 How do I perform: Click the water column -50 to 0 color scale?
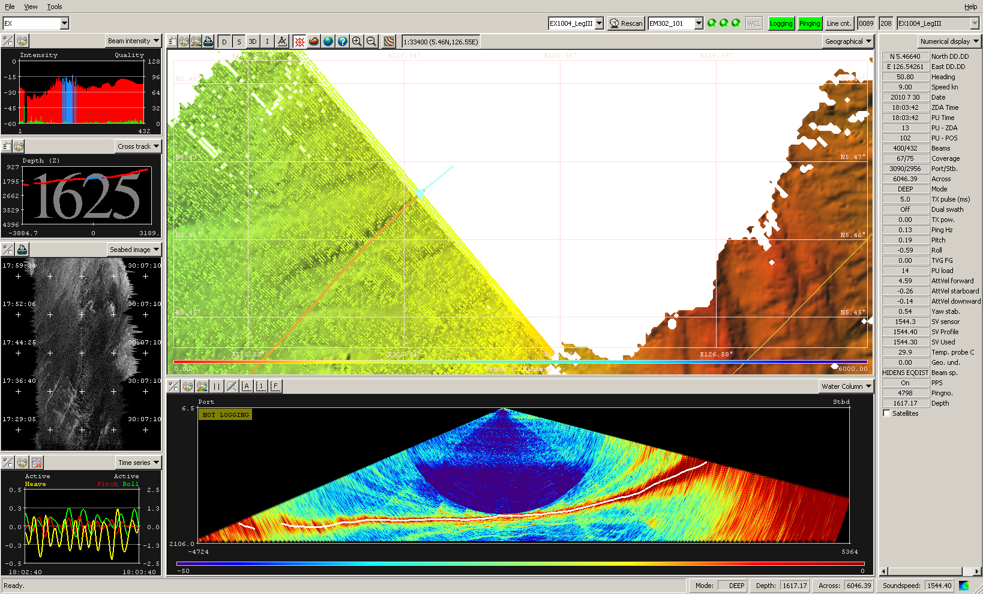tap(520, 564)
